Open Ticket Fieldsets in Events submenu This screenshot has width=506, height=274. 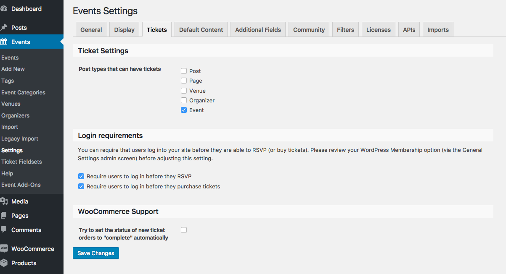point(21,162)
